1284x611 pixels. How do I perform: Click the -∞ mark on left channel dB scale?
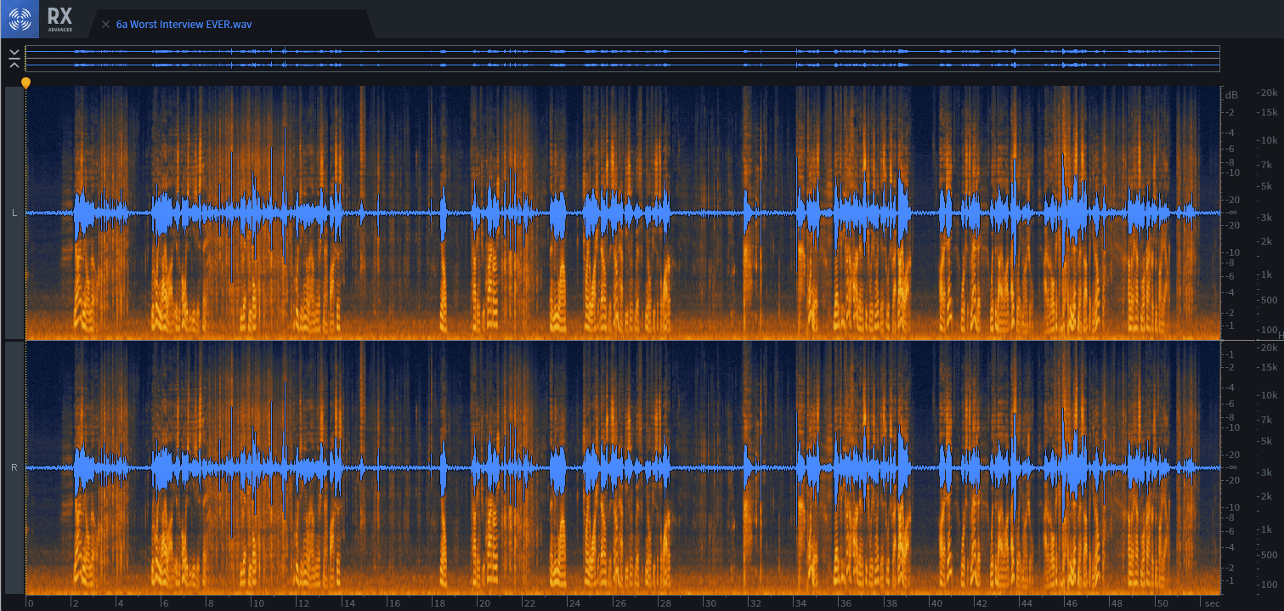tap(1231, 212)
